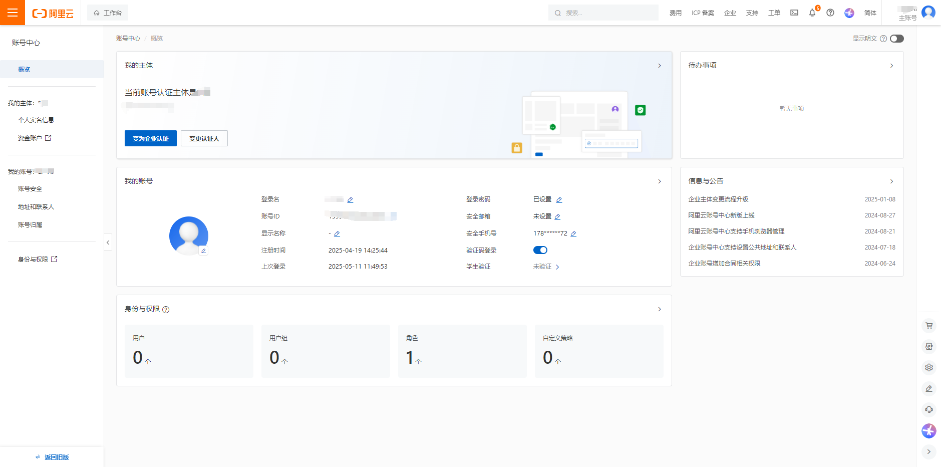Open announcement 企业主体变更流程升级

point(718,199)
